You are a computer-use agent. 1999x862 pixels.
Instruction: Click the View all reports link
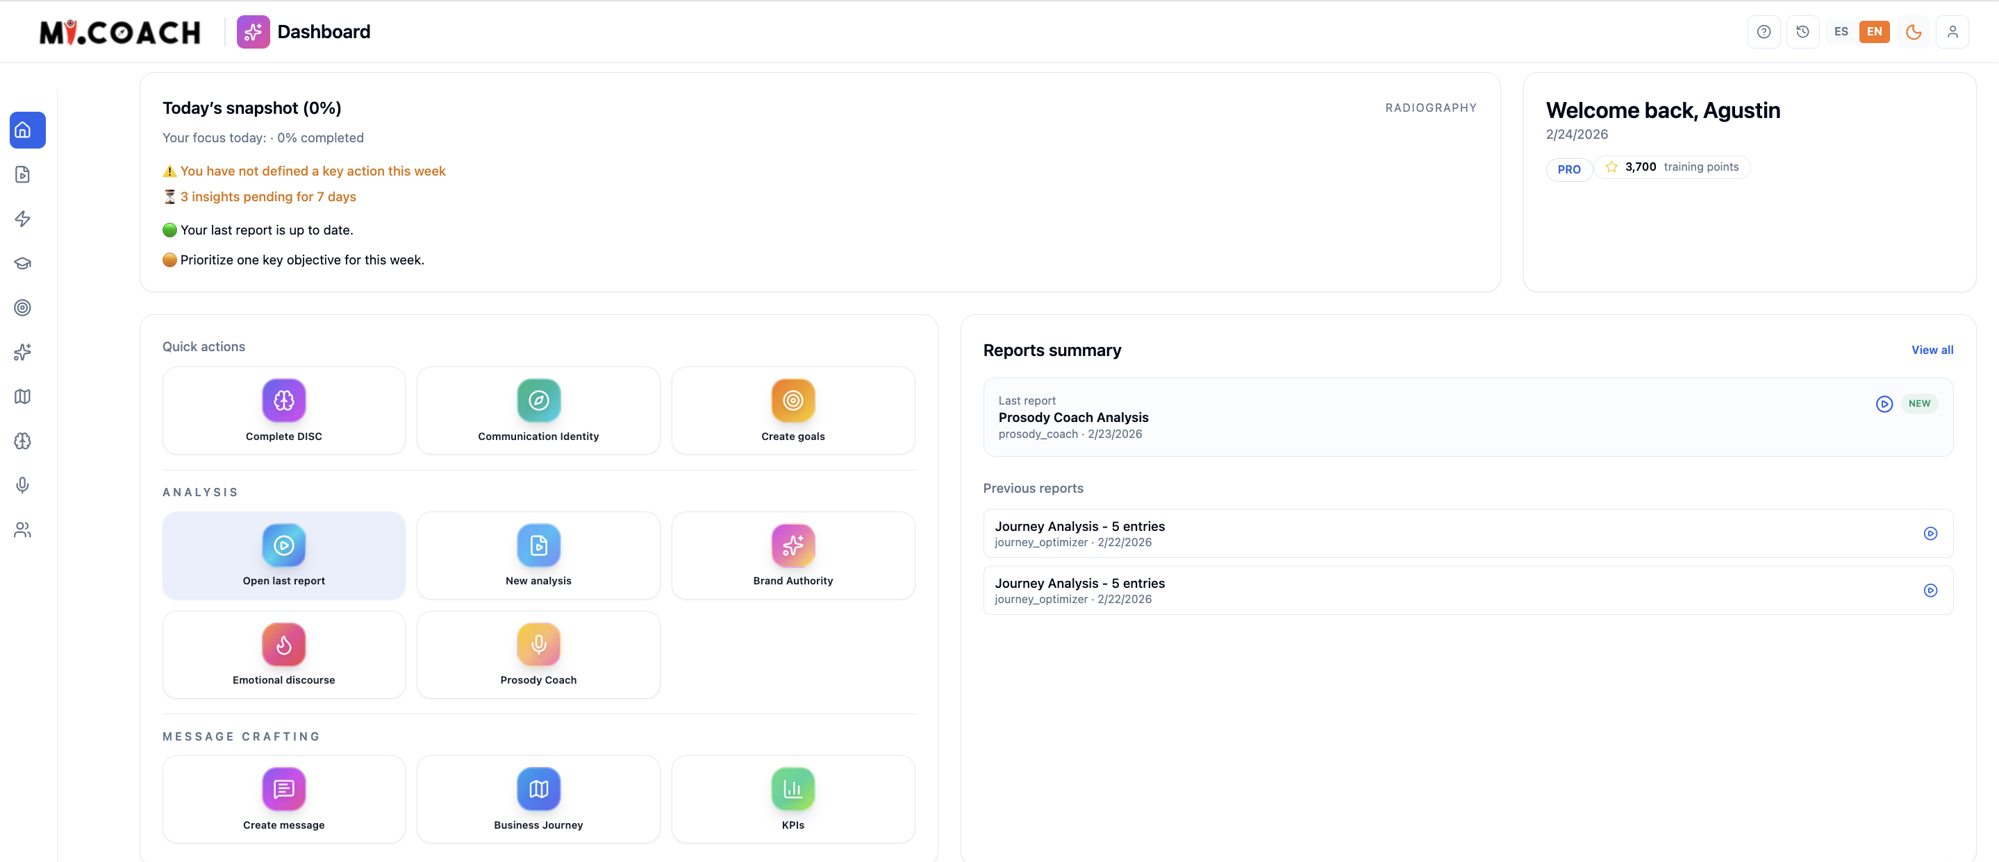1932,350
